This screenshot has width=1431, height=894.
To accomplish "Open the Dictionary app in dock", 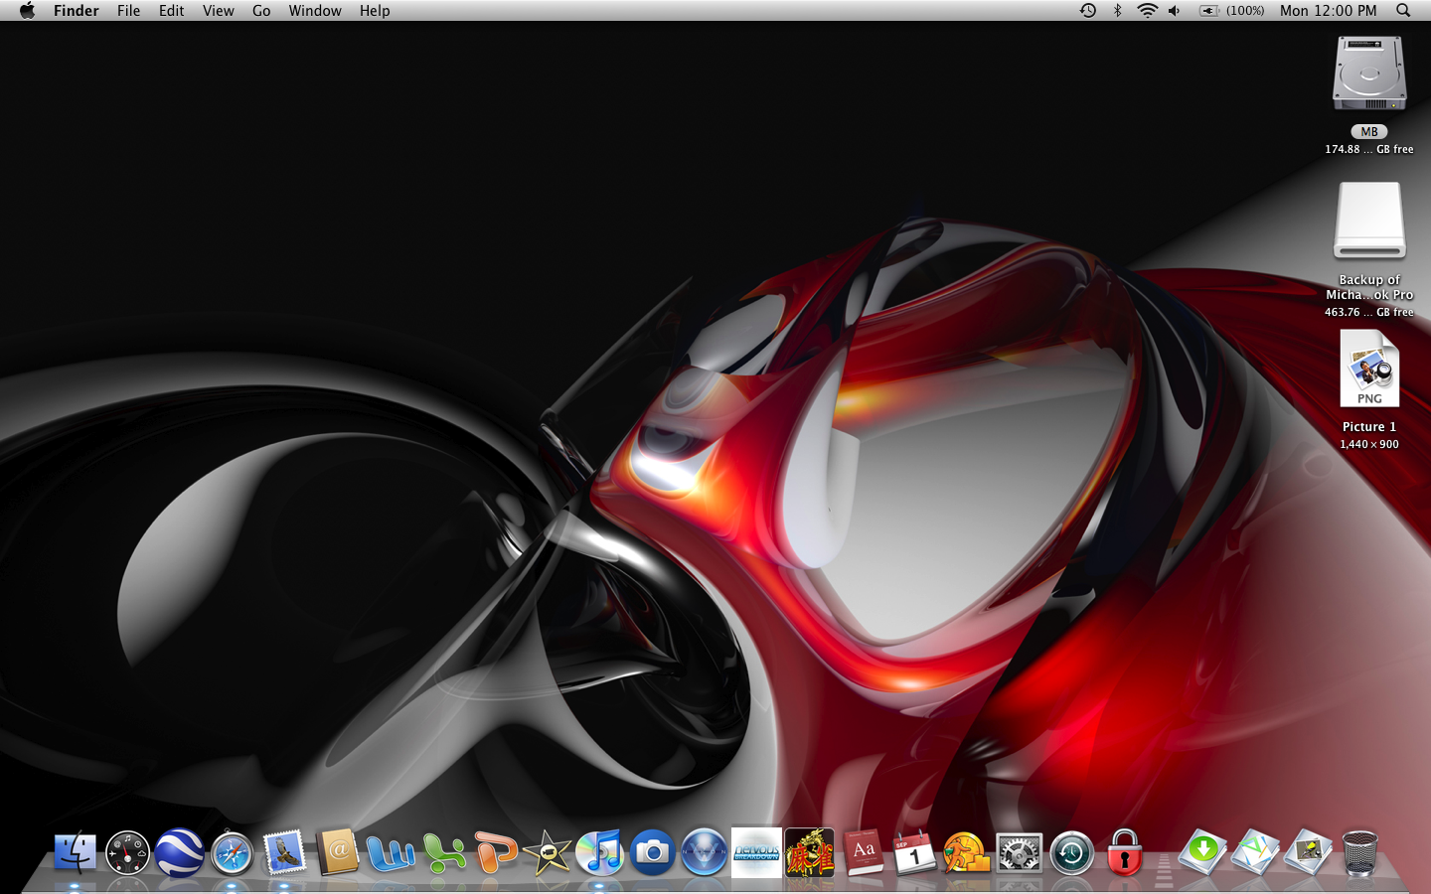I will (x=864, y=853).
